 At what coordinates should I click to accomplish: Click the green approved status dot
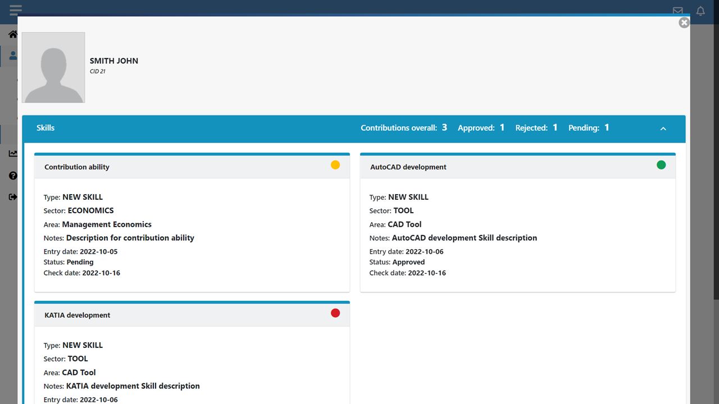661,165
